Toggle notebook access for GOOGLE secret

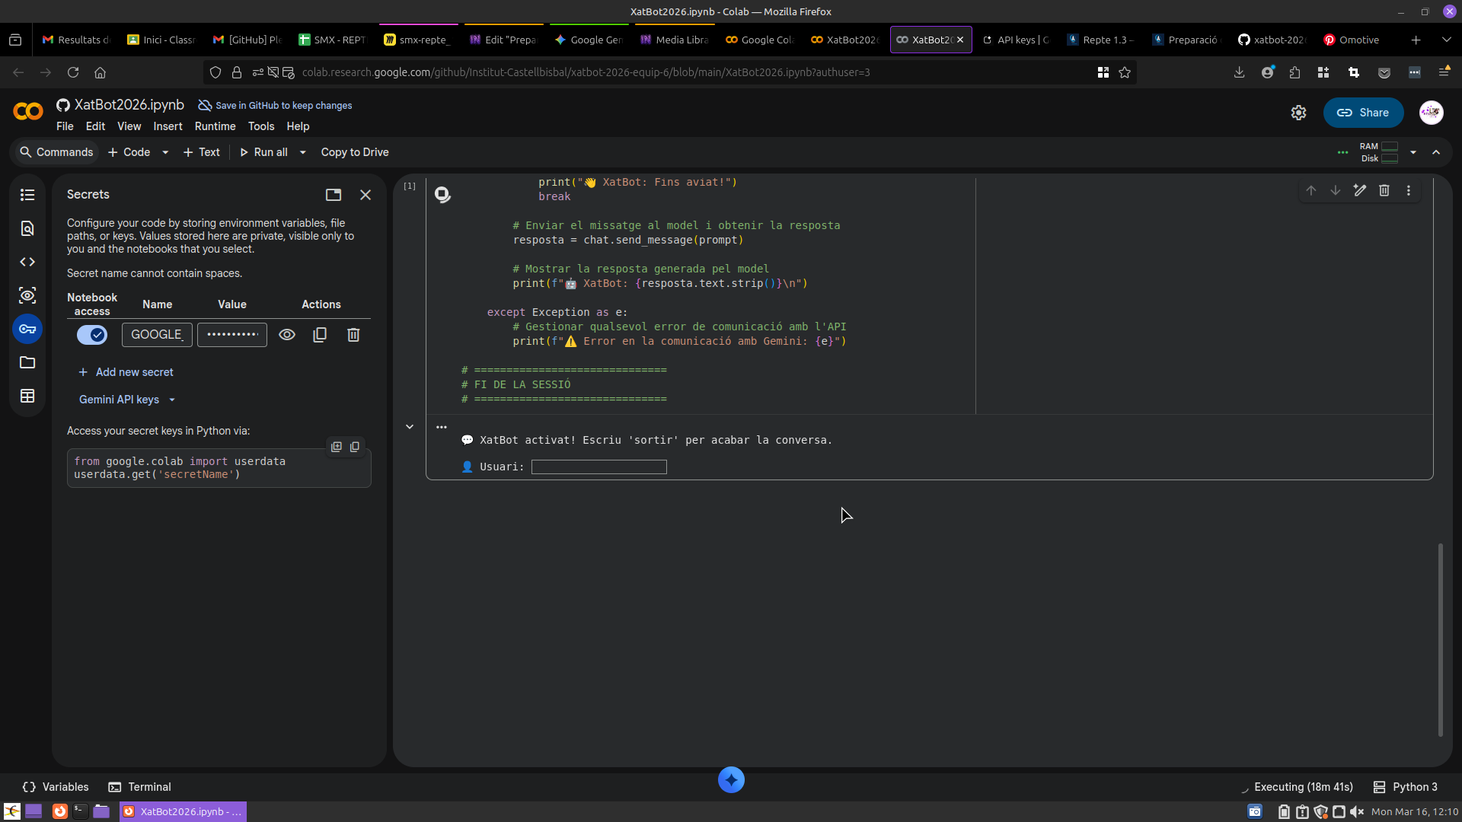92,335
